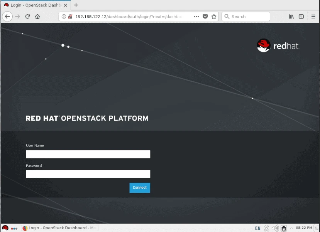Open the page actions overflow menu
The width and height of the screenshot is (320, 232).
coord(196,17)
